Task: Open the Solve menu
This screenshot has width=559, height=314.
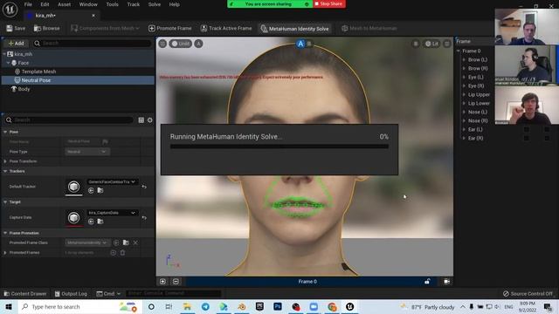Action: (x=155, y=4)
